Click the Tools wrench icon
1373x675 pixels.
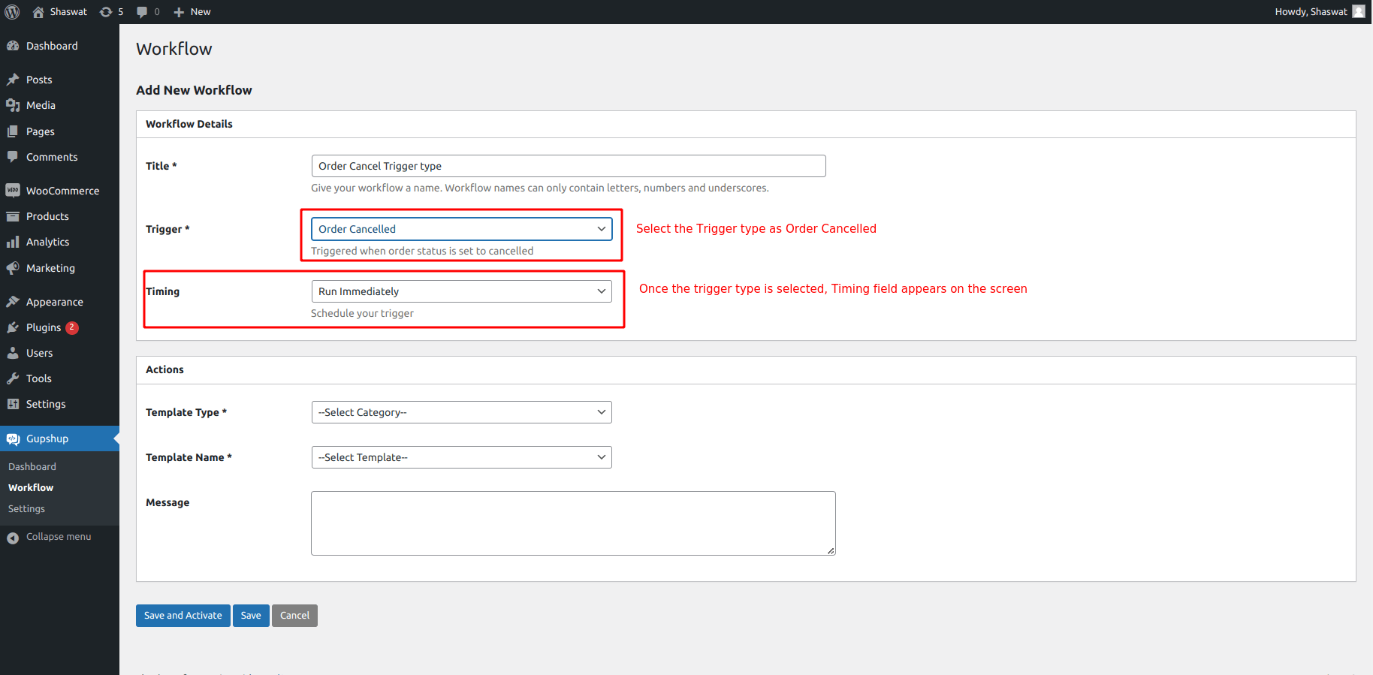tap(13, 378)
